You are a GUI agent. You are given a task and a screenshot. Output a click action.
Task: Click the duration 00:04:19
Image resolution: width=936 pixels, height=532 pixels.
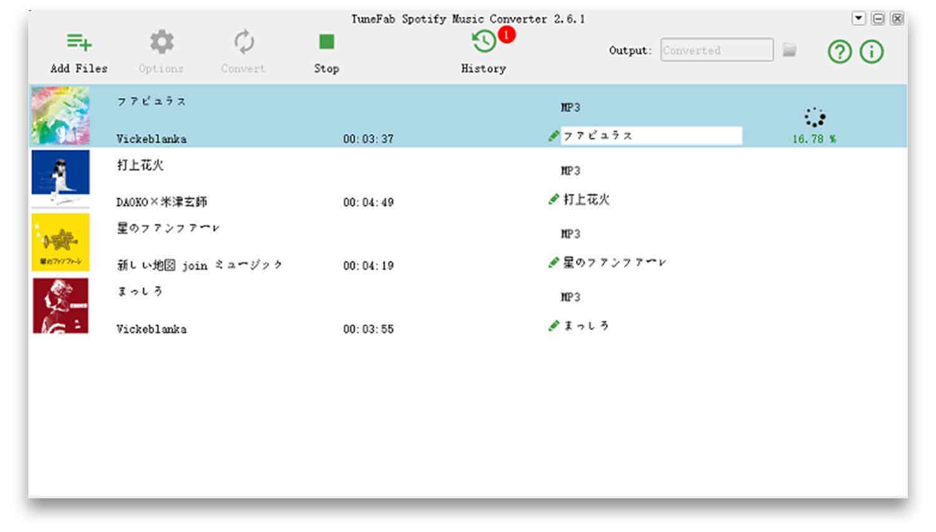pyautogui.click(x=368, y=266)
